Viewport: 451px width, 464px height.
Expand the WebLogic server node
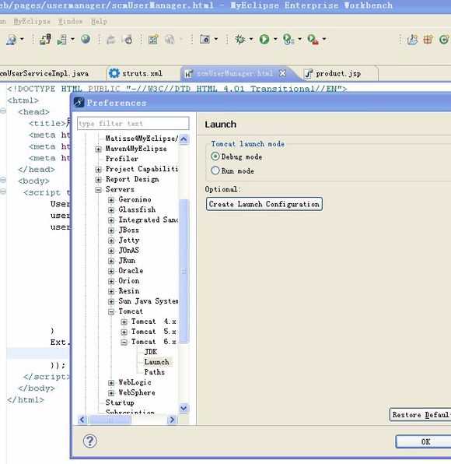click(111, 383)
